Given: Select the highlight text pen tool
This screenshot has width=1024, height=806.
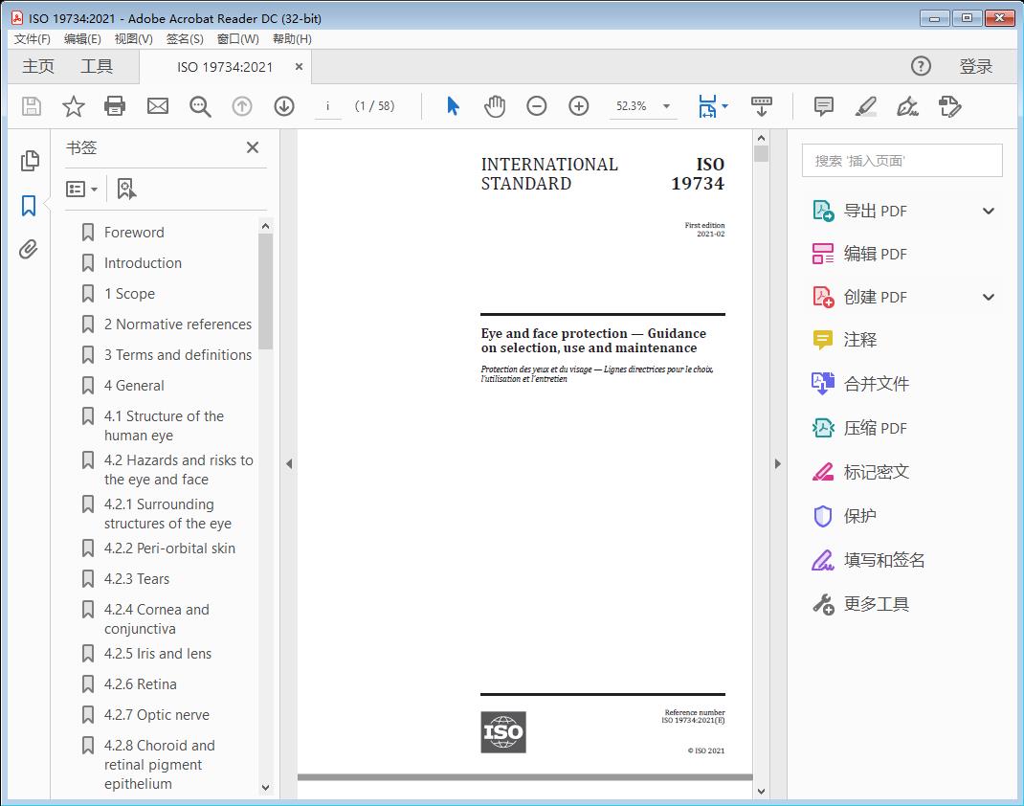Looking at the screenshot, I should (865, 106).
